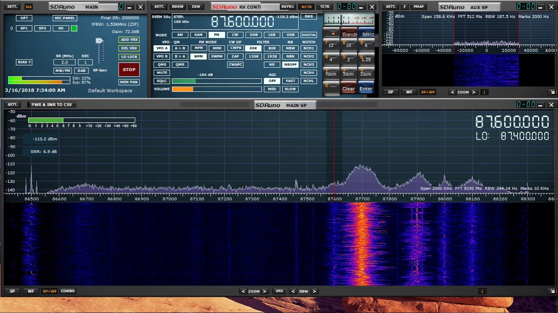The width and height of the screenshot is (558, 313).
Task: Click the info 'i' icon in MAIN SP window
Action: pos(482,291)
